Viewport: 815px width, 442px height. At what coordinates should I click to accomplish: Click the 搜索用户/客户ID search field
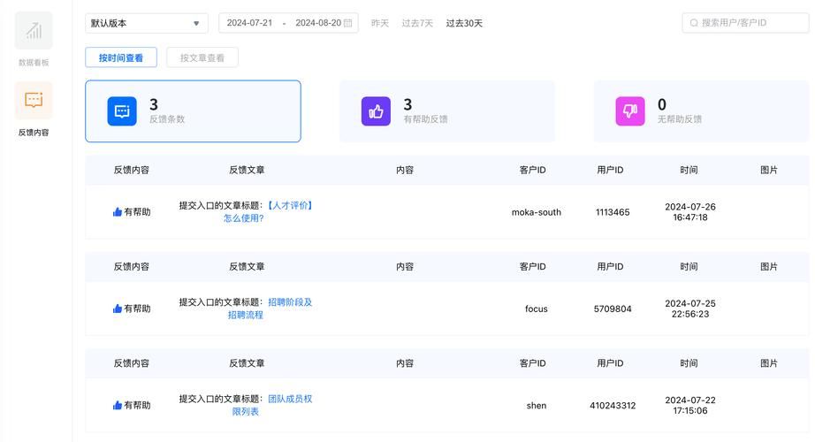(745, 23)
